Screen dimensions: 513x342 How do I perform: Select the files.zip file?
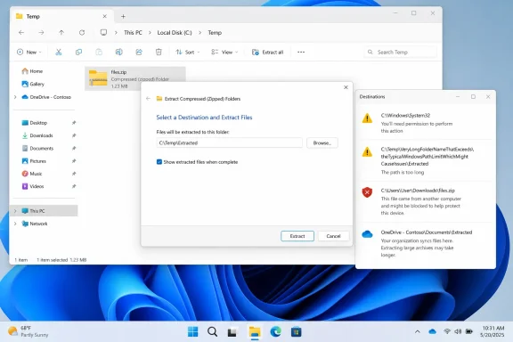pos(135,78)
